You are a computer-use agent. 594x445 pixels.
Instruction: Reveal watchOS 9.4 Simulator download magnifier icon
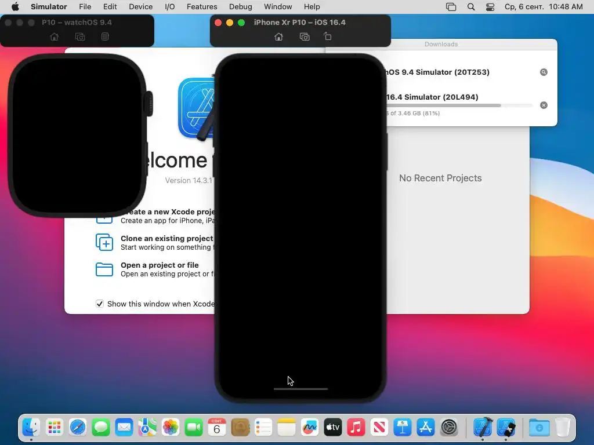[x=544, y=72]
